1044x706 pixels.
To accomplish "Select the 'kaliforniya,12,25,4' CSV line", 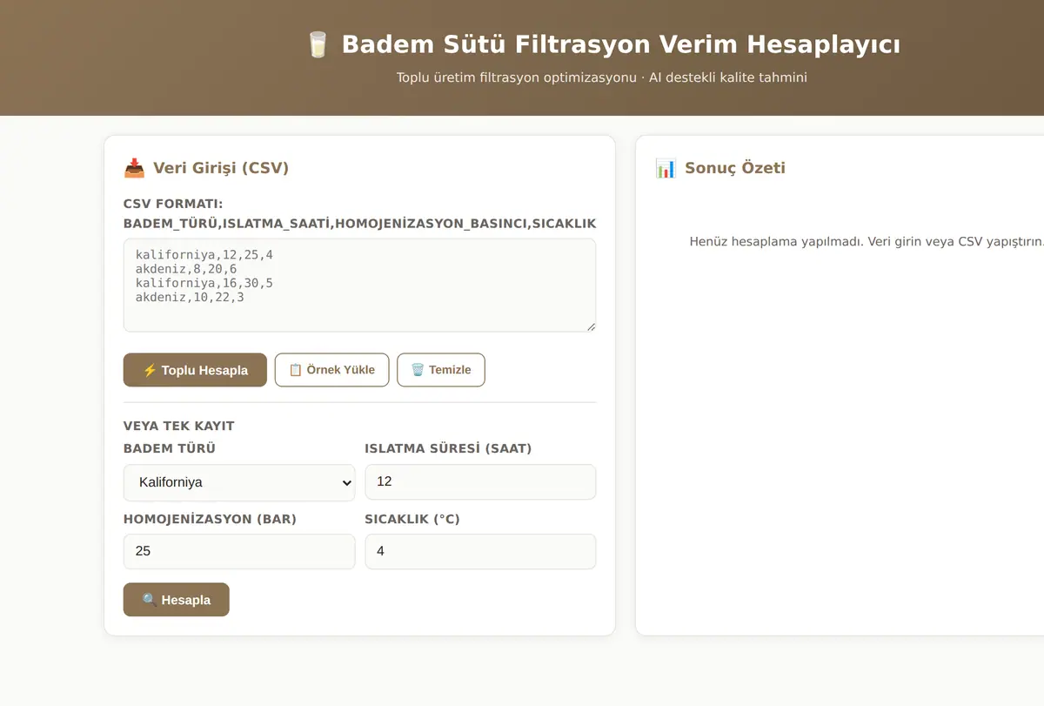I will pos(204,255).
